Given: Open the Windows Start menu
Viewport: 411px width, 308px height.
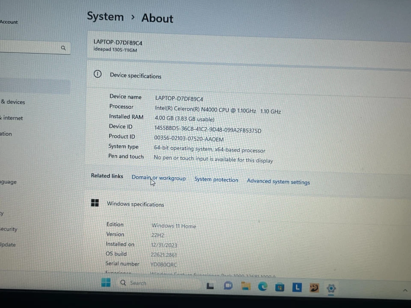Looking at the screenshot, I should point(106,282).
